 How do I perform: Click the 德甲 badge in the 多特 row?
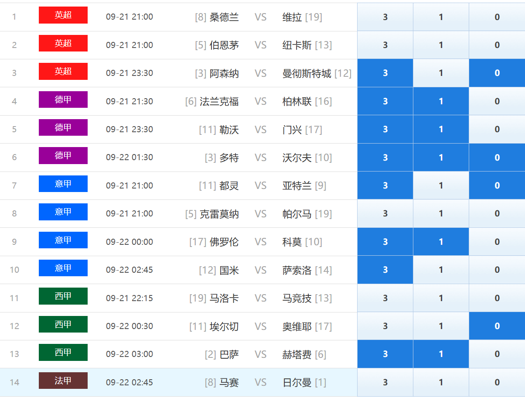[x=63, y=156]
